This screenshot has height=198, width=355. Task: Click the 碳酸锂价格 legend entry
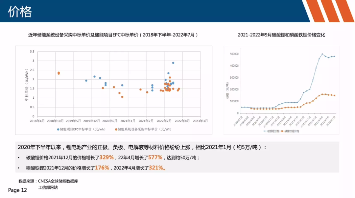(x=271, y=131)
